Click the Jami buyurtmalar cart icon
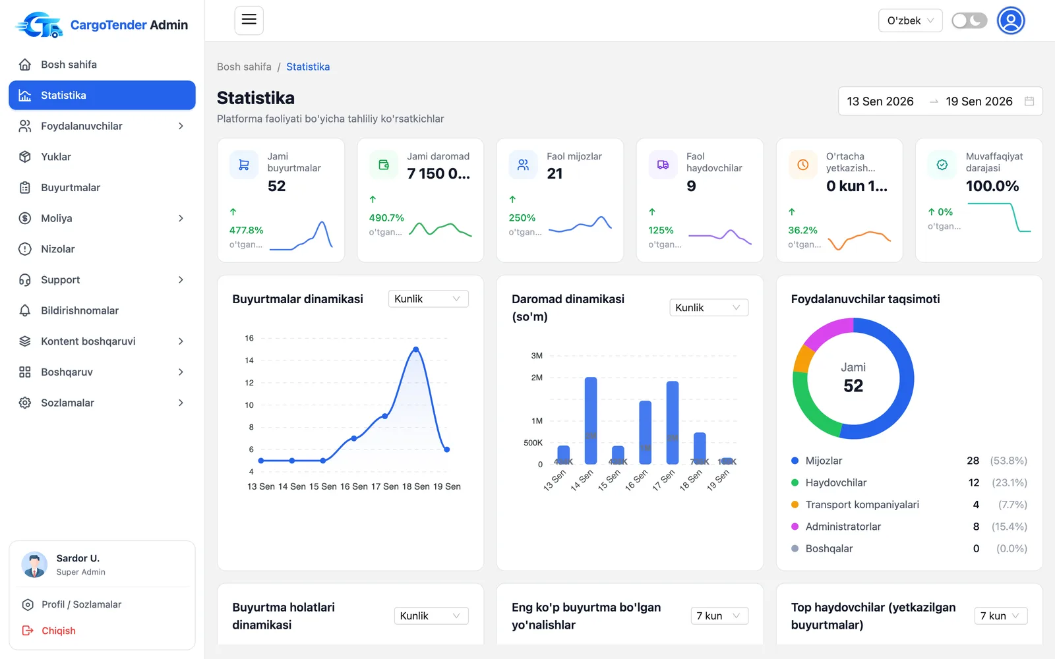Screen dimensions: 1055x659 click(244, 165)
